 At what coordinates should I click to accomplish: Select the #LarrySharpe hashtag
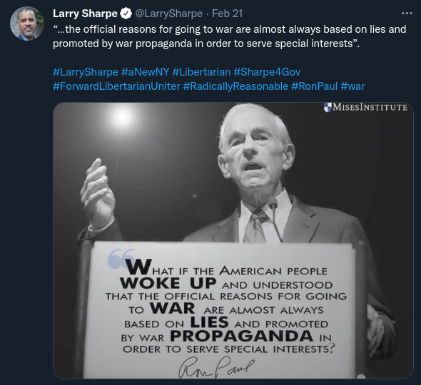tap(86, 72)
